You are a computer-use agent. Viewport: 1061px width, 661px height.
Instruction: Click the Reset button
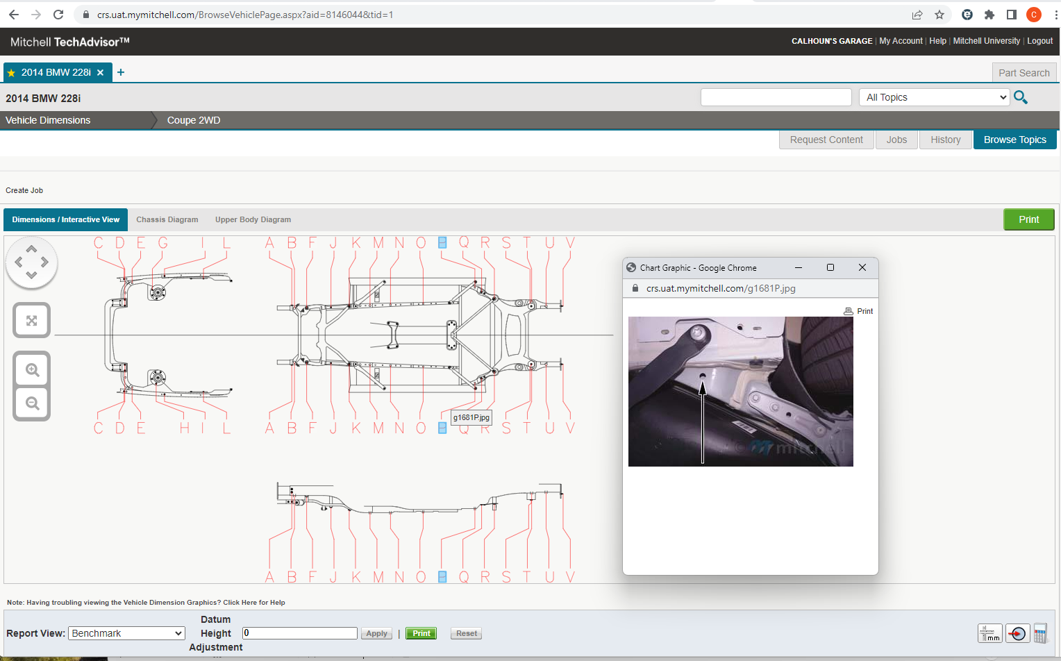(x=467, y=633)
